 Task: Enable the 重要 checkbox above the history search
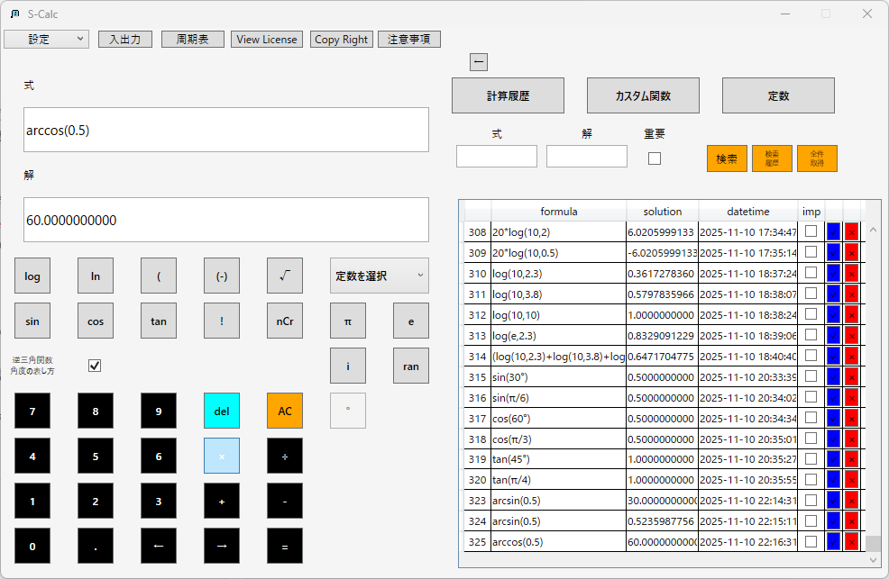[654, 158]
